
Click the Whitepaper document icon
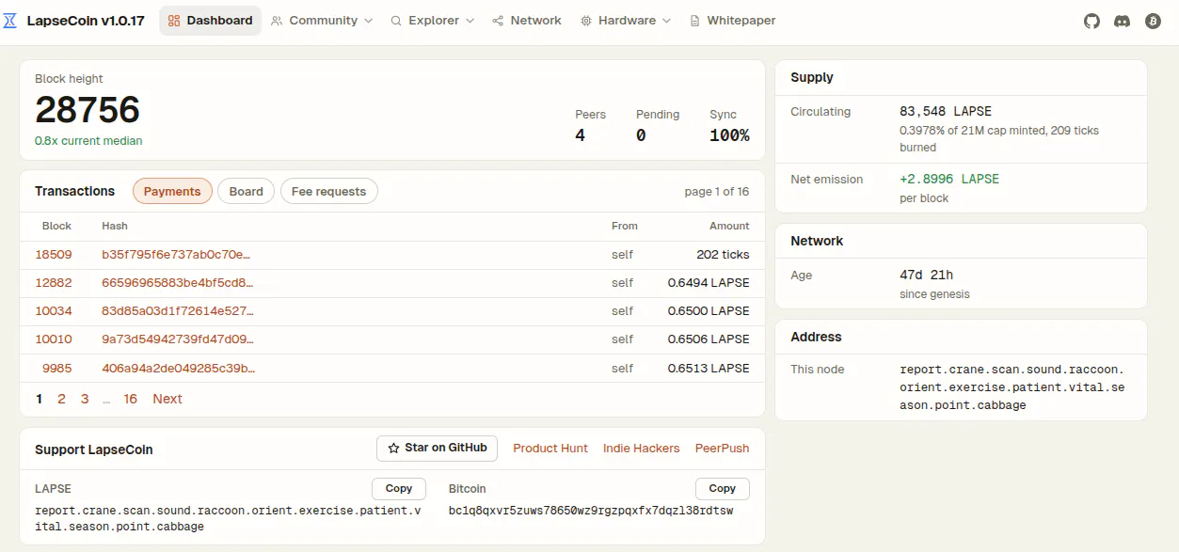(x=694, y=21)
